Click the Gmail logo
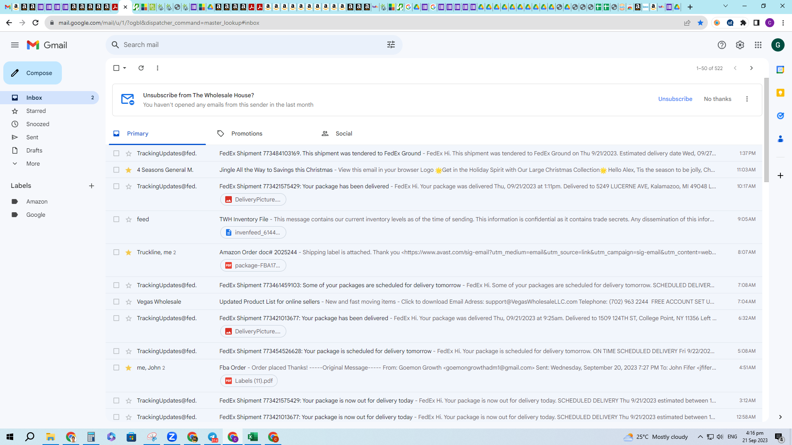 47,45
